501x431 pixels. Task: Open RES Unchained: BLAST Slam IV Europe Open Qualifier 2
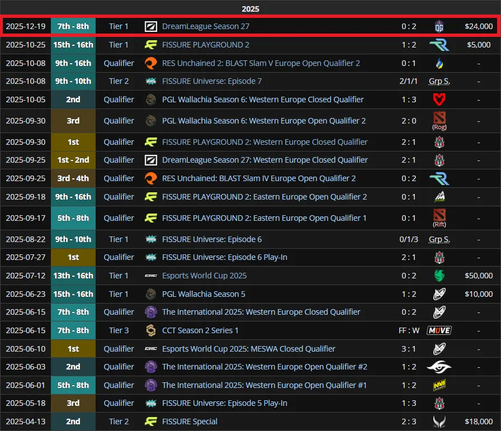pyautogui.click(x=259, y=178)
